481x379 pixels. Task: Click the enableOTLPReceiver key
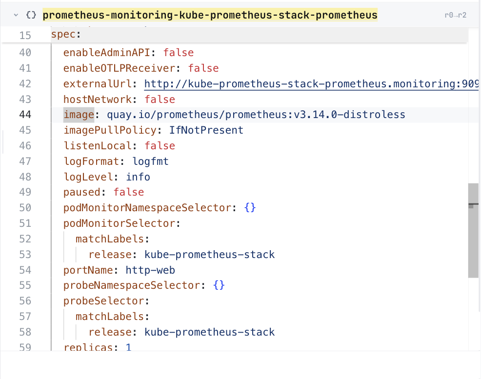pos(119,68)
